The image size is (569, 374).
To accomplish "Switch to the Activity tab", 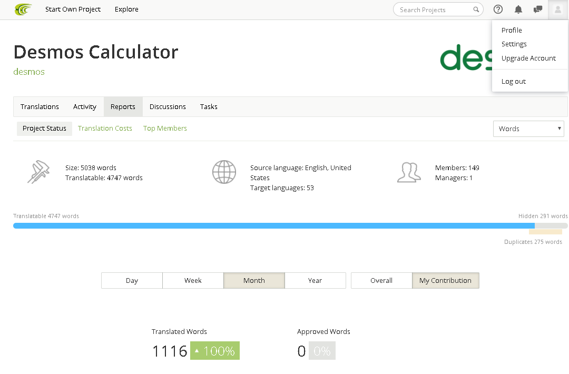I will click(x=84, y=106).
